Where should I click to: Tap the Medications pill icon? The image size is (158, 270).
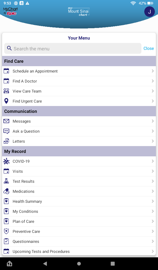click(x=6, y=191)
